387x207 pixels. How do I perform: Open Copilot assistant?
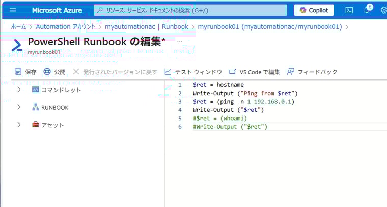pyautogui.click(x=314, y=10)
